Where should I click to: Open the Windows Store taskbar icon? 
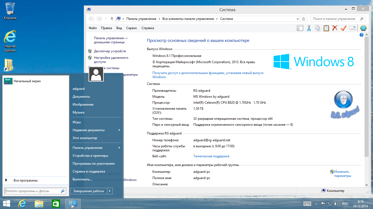[56, 204]
